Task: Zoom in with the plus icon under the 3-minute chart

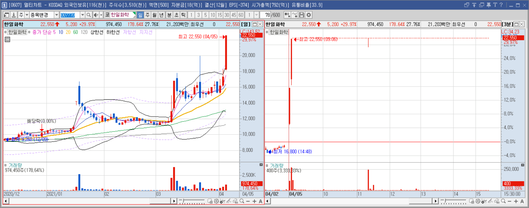Action: pyautogui.click(x=516, y=201)
